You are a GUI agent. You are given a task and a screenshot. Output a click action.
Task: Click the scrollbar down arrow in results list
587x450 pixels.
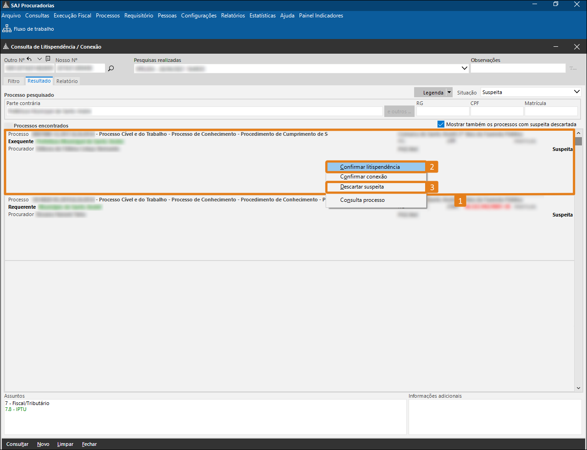click(x=578, y=388)
